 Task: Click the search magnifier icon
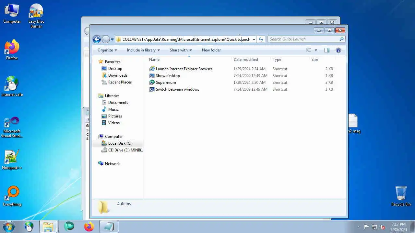[341, 39]
